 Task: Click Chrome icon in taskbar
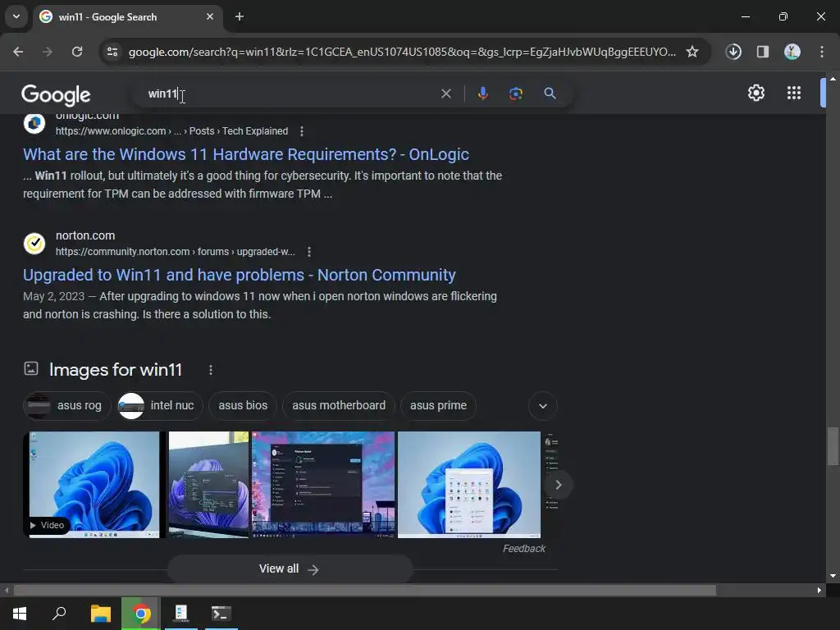[141, 614]
